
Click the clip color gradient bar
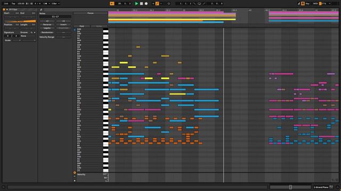pyautogui.click(x=20, y=21)
